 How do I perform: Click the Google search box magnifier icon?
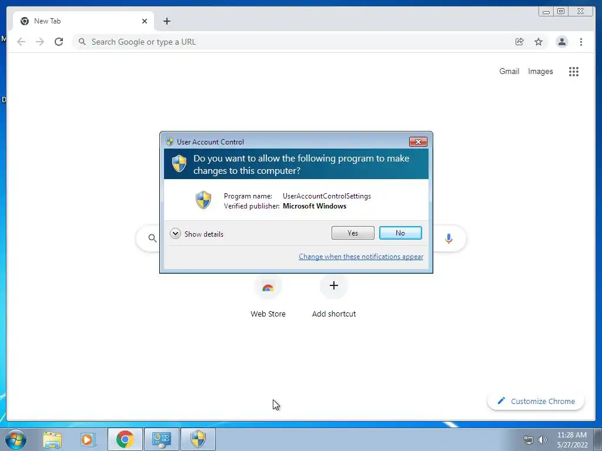click(152, 238)
